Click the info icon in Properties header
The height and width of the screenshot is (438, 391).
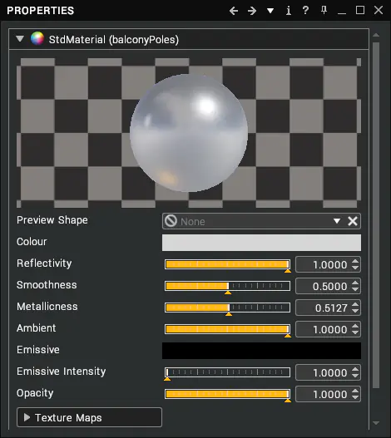tap(289, 11)
